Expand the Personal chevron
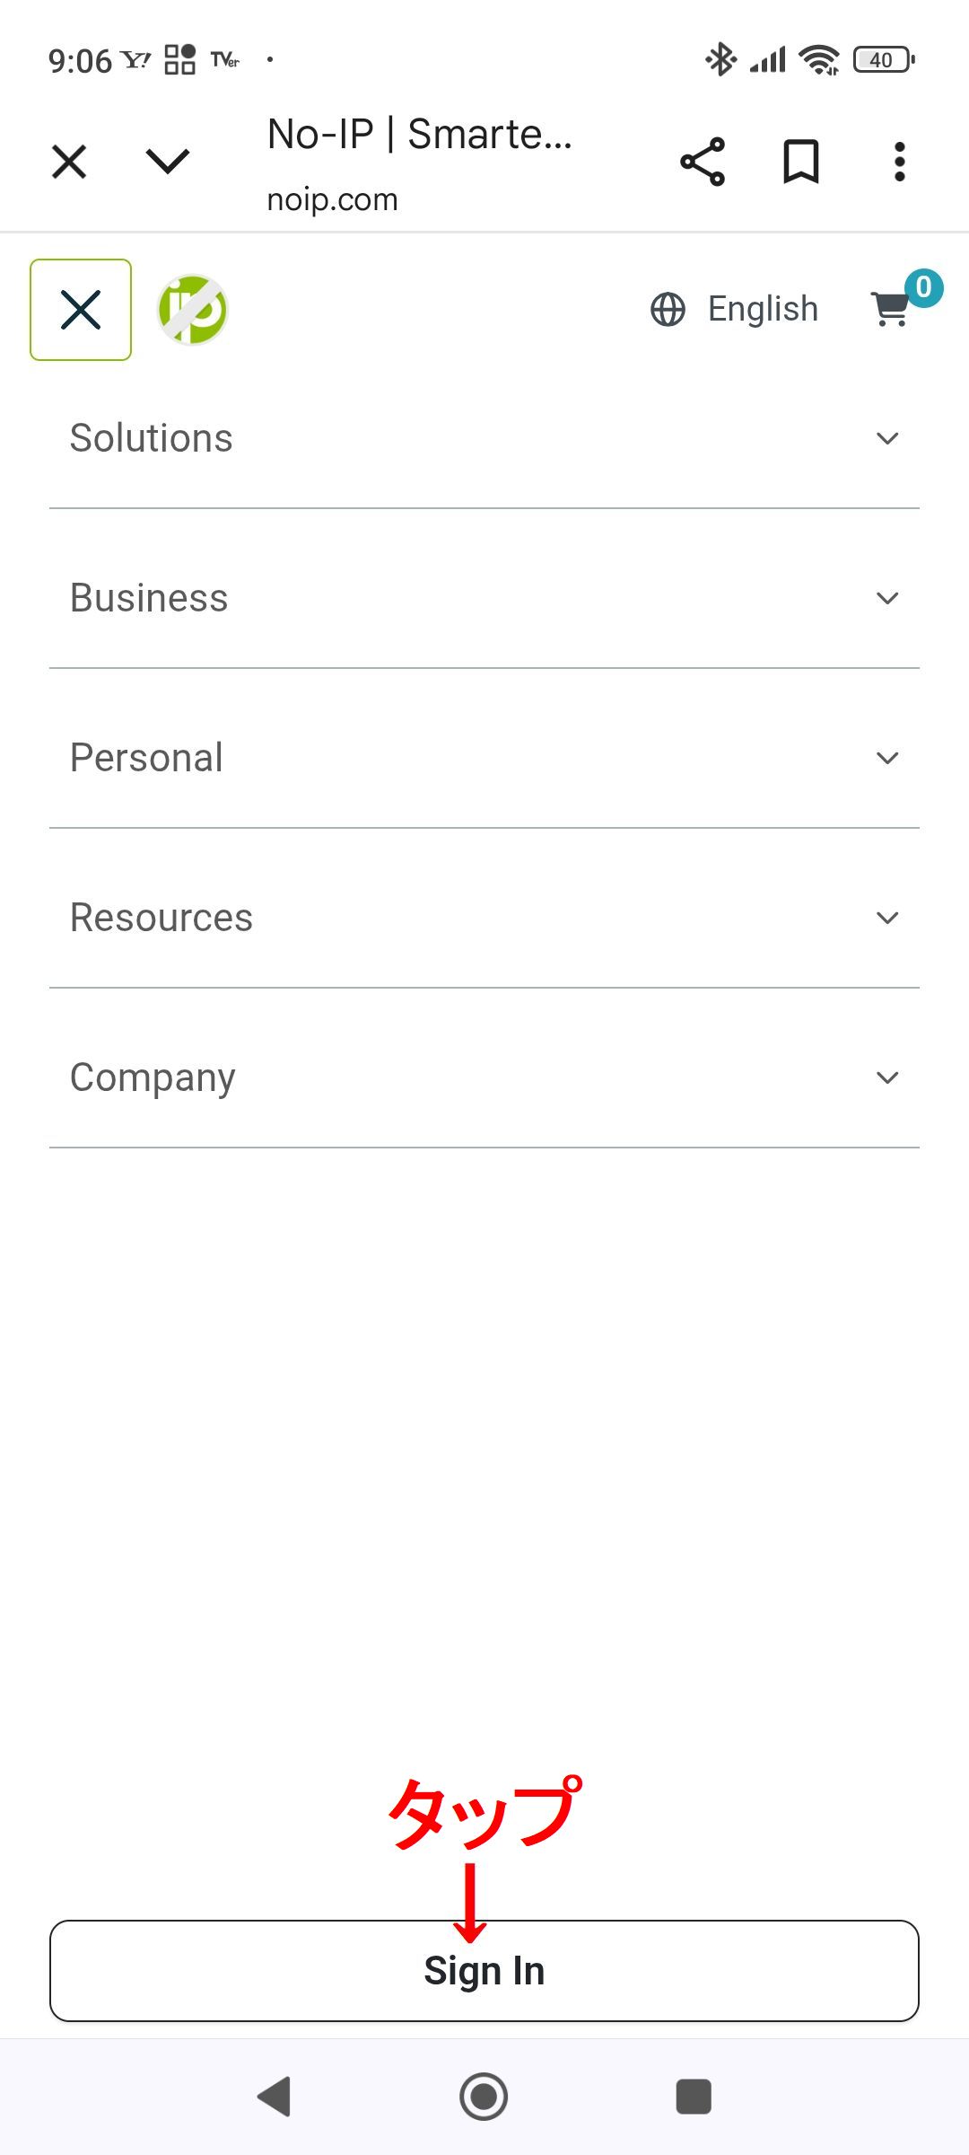 (887, 758)
